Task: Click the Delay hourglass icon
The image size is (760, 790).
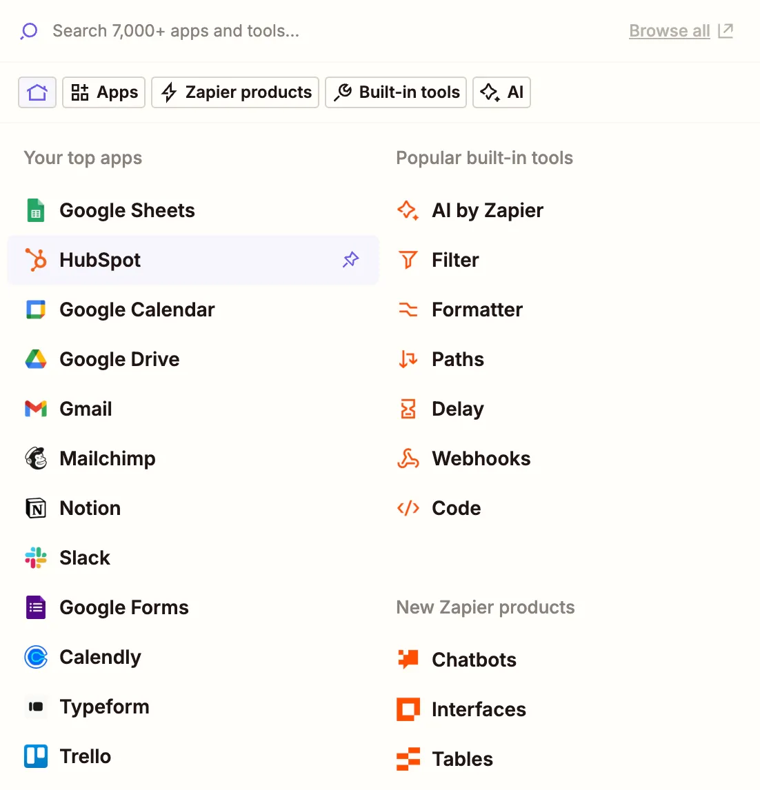Action: tap(408, 409)
